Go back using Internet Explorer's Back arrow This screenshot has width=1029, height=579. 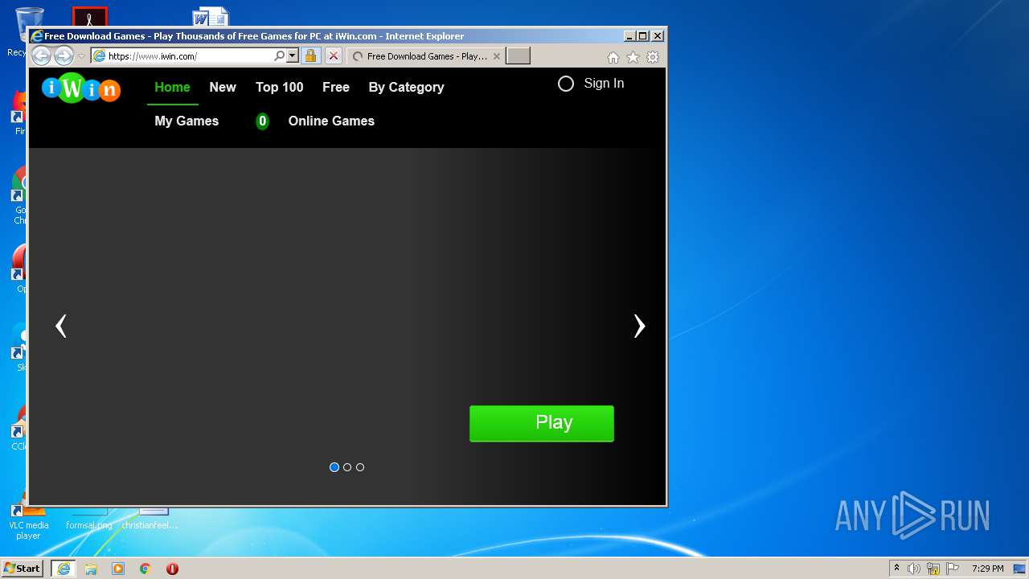click(x=41, y=55)
